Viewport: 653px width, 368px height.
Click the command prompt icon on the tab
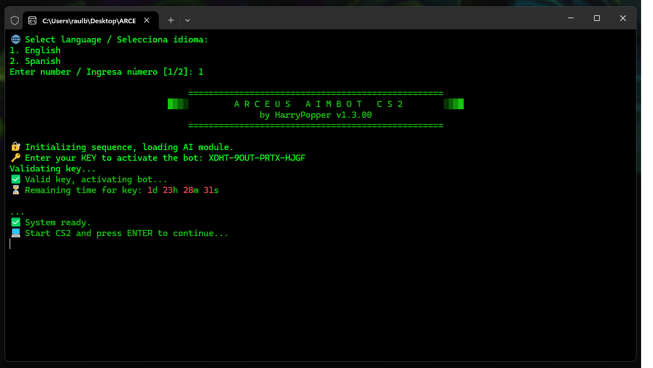(x=32, y=20)
